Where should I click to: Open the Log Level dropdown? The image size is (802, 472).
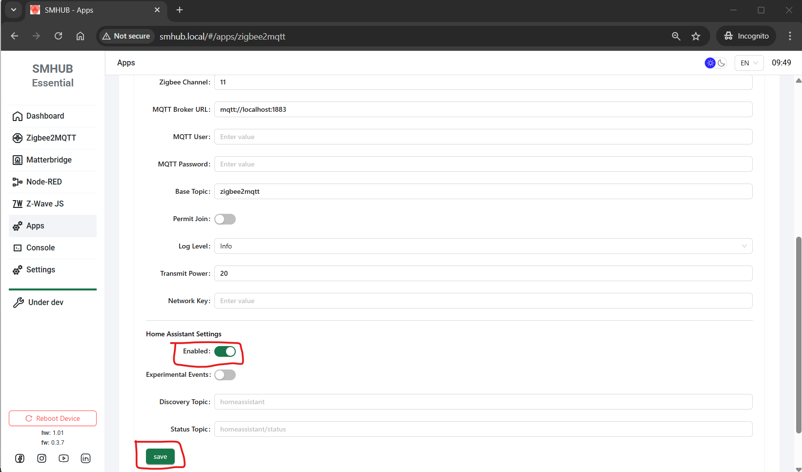coord(483,246)
